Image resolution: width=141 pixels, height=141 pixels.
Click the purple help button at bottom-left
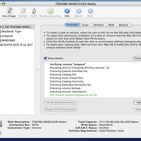[x=0, y=133]
